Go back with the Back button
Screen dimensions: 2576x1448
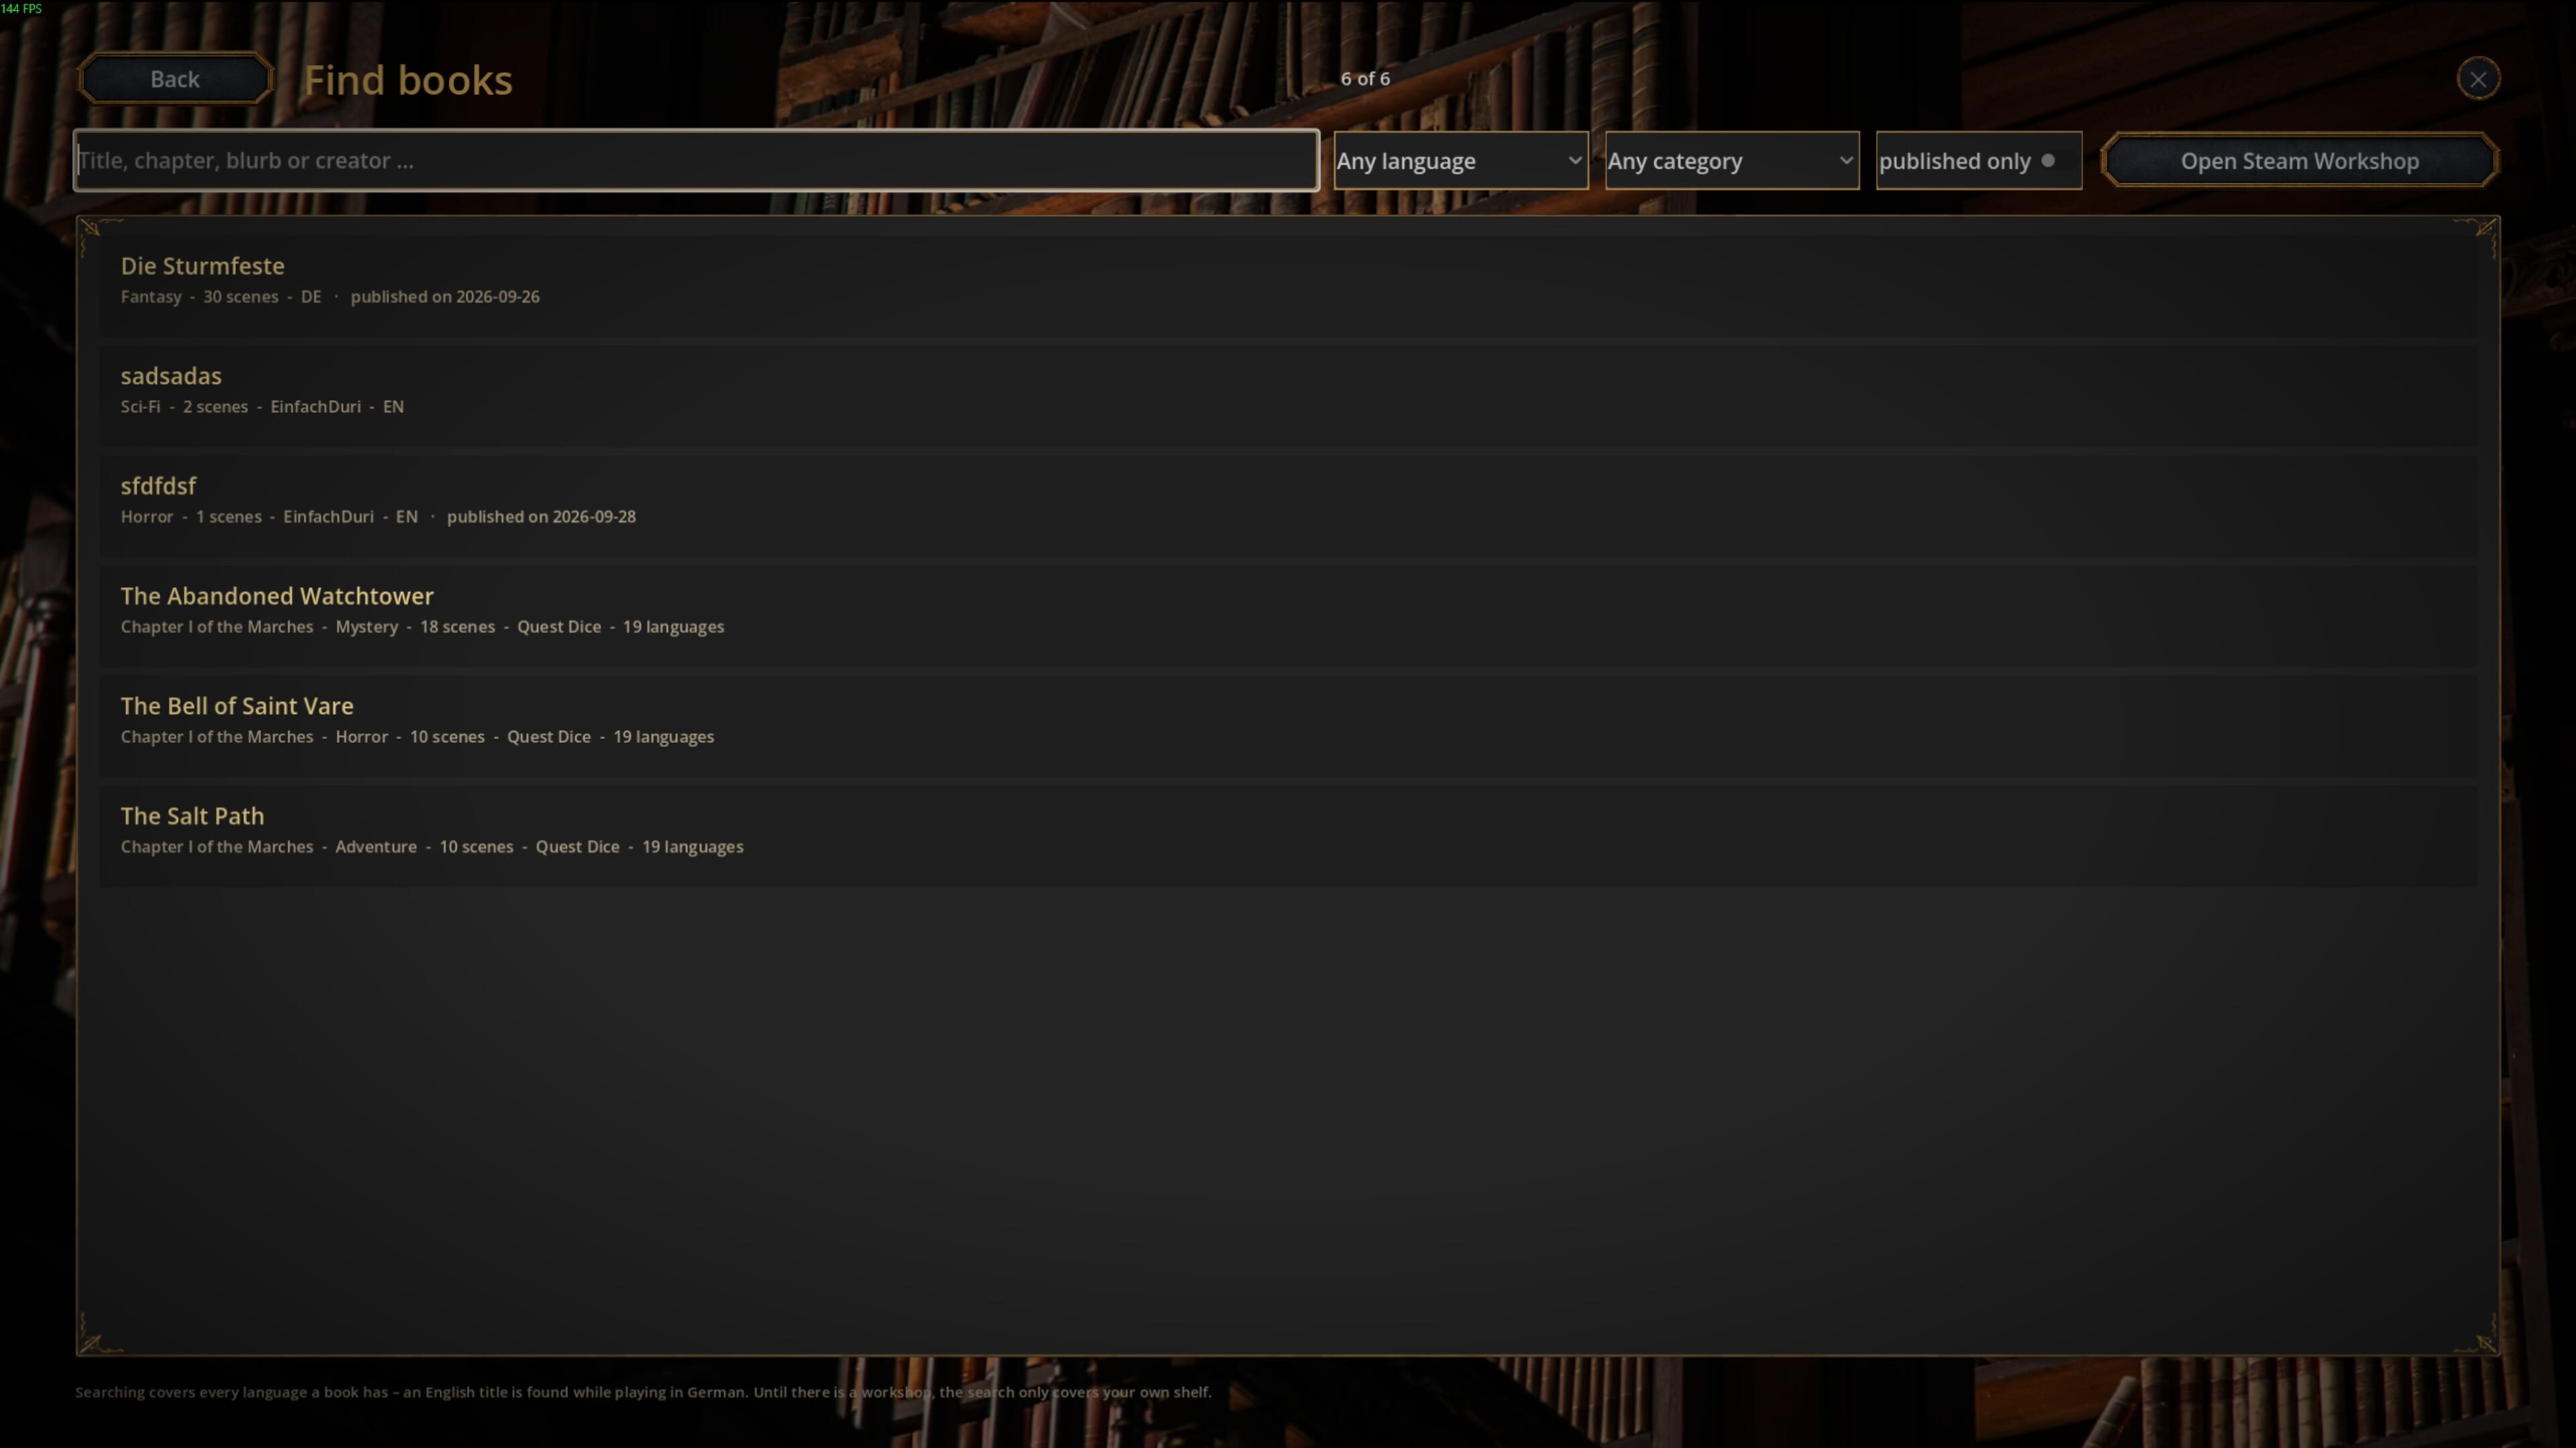pos(175,79)
